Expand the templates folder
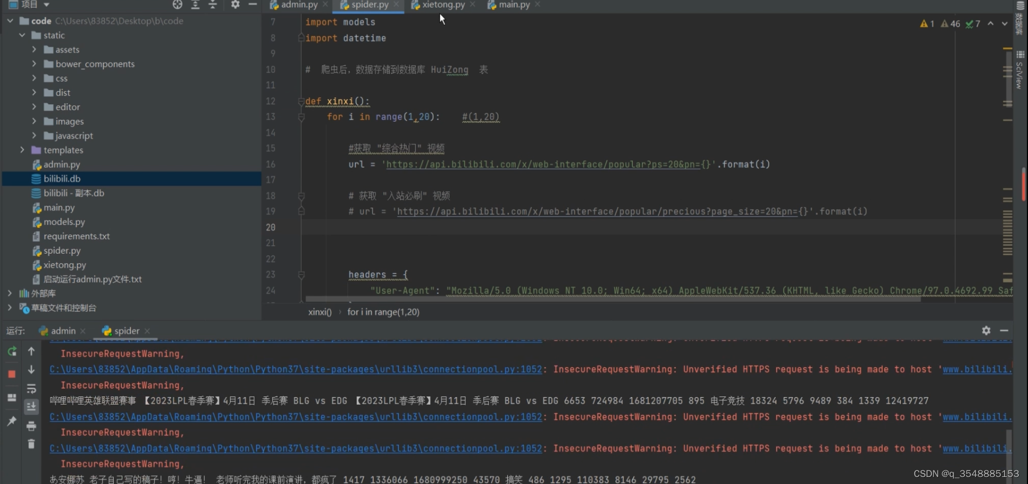Screen dimensions: 1028x484 point(22,150)
